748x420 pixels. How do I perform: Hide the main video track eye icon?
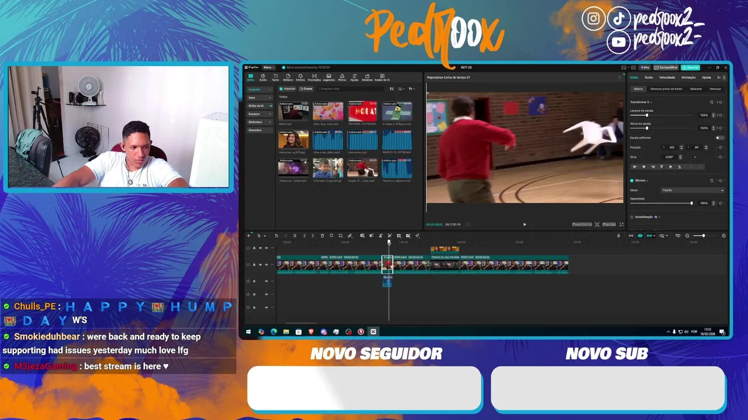(x=260, y=265)
